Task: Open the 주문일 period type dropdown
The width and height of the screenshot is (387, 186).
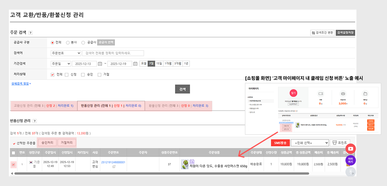Action: point(61,64)
